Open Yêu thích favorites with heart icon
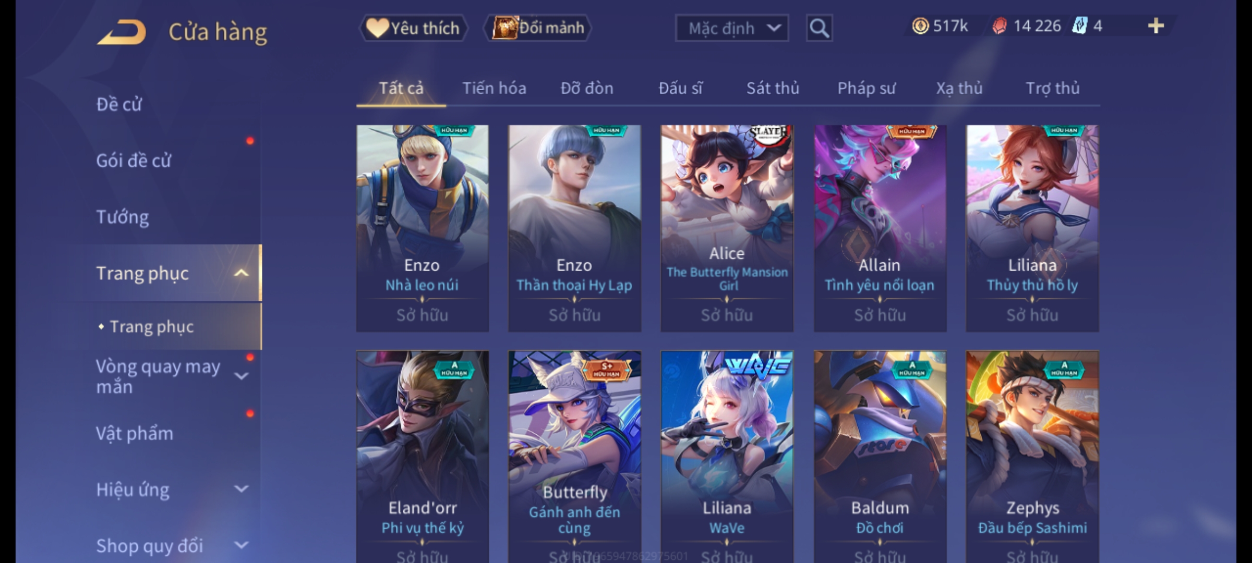This screenshot has width=1252, height=563. pos(413,28)
